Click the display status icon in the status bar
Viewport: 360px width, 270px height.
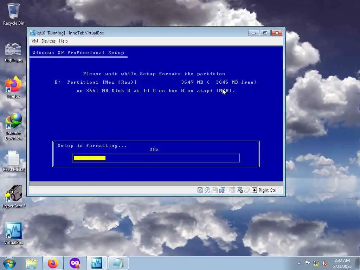click(x=240, y=190)
